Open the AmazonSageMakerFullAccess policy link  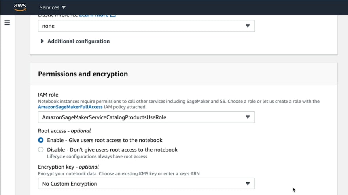pos(70,107)
